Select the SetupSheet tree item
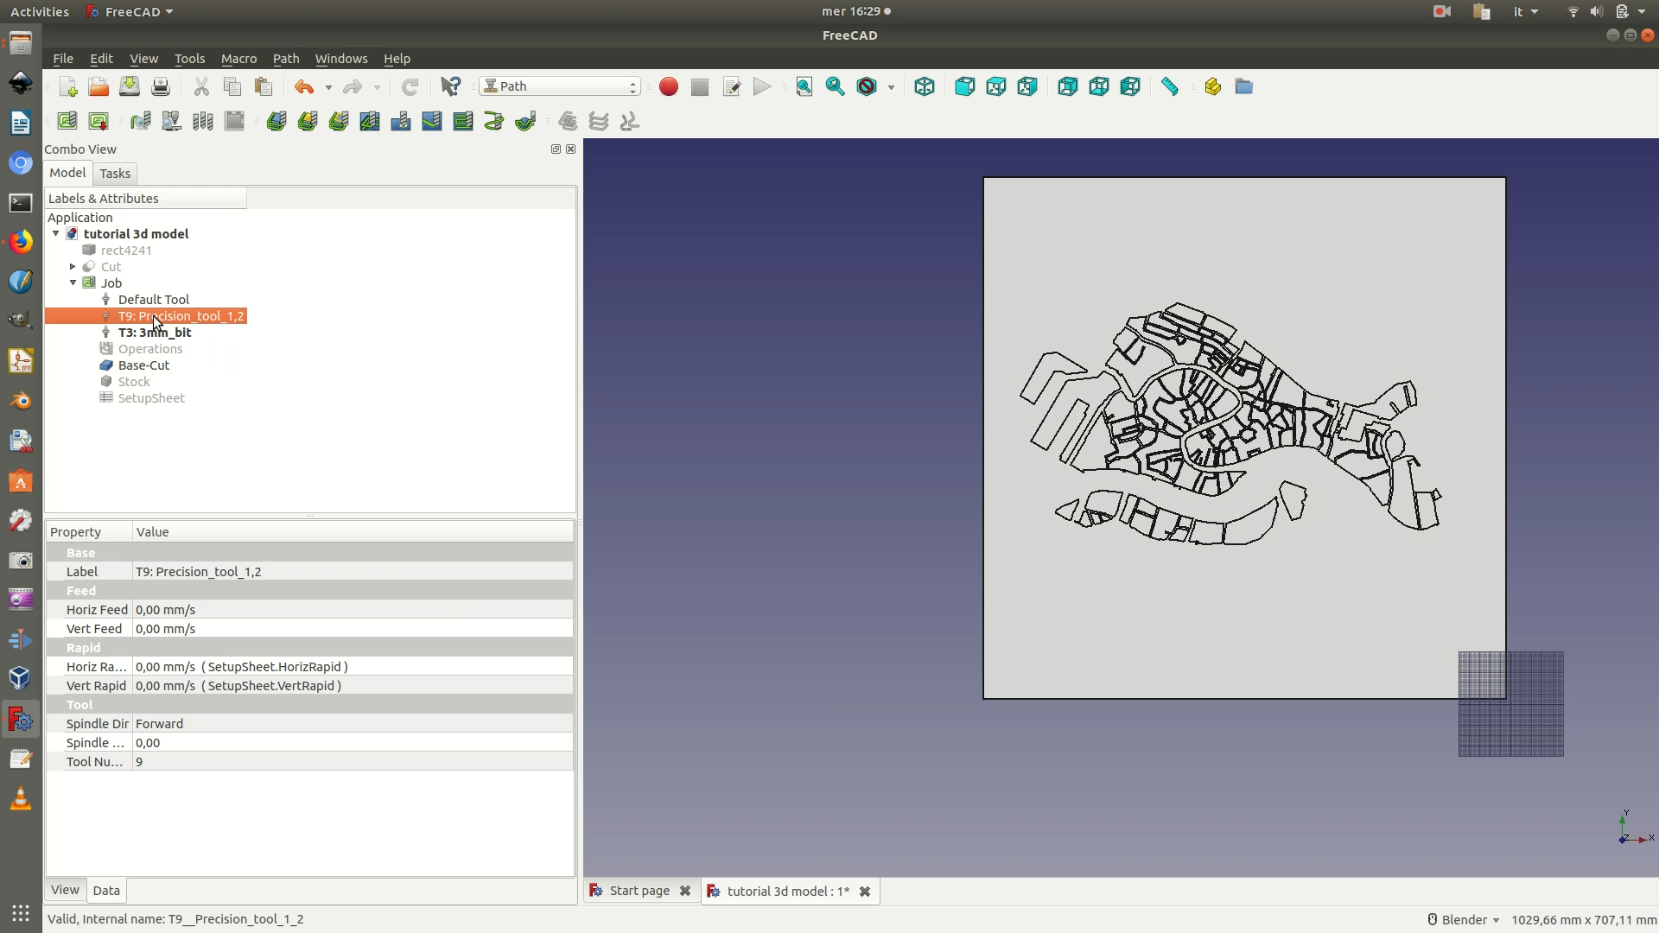Image resolution: width=1659 pixels, height=933 pixels. 151,398
